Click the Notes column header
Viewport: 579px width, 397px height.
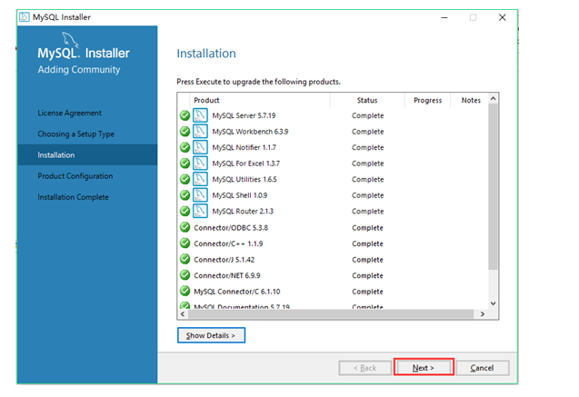point(471,100)
